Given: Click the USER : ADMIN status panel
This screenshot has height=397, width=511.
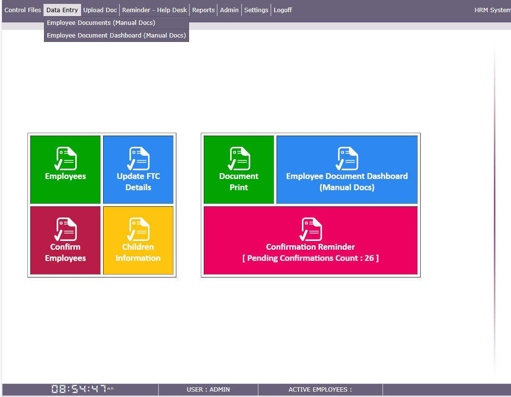Looking at the screenshot, I should pyautogui.click(x=208, y=390).
